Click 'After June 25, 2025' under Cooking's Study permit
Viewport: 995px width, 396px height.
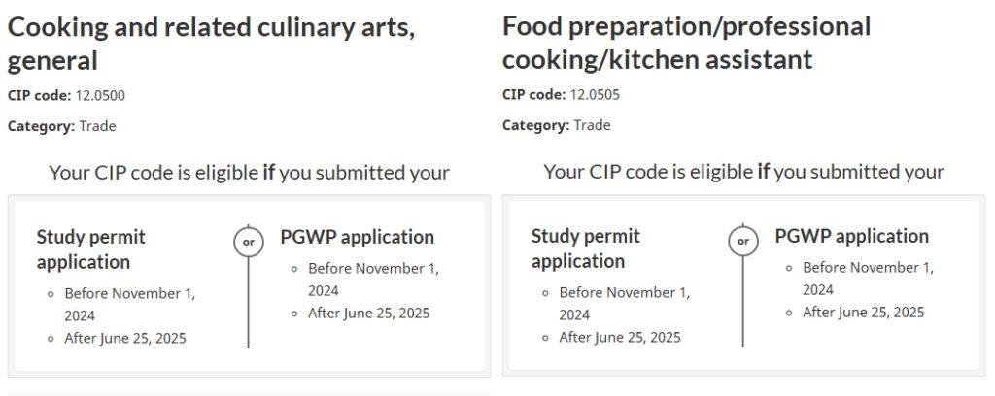coord(125,338)
